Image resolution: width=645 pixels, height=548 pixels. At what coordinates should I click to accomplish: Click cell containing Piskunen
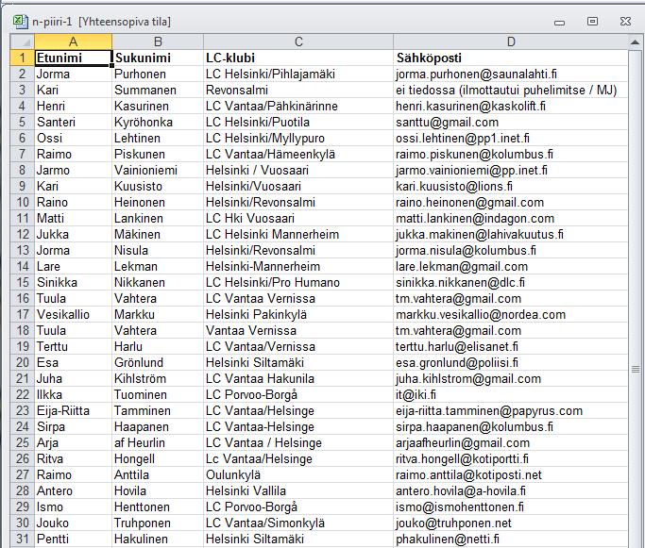158,154
